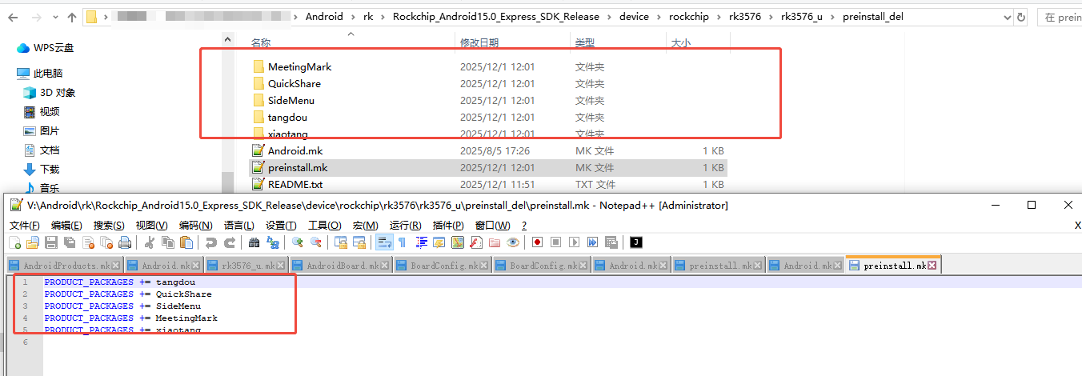The width and height of the screenshot is (1082, 376).
Task: Open the 编码(N) menu
Action: click(195, 226)
